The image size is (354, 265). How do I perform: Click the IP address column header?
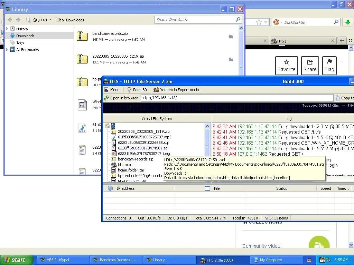pyautogui.click(x=139, y=188)
